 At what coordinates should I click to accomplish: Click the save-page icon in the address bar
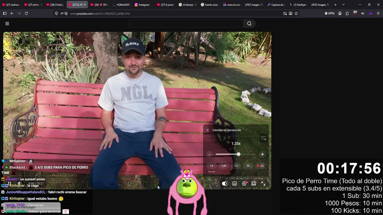[x=291, y=13]
